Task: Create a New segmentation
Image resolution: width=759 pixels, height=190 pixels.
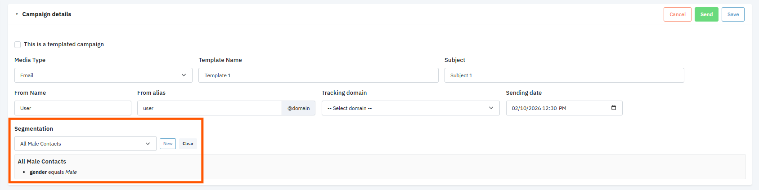Action: [x=168, y=144]
